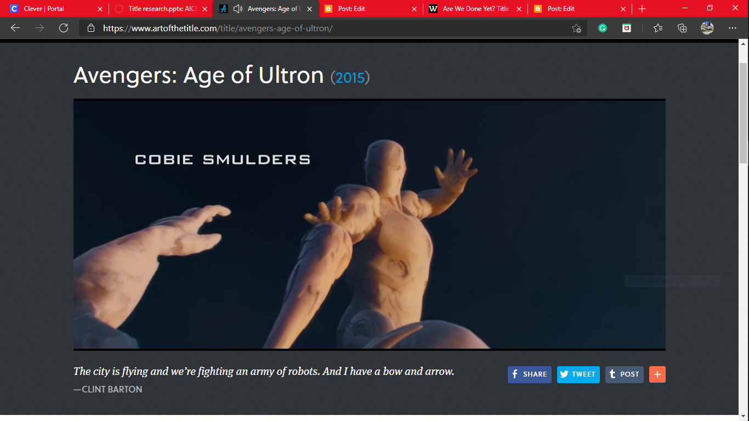Viewport: 749px width, 421px height.
Task: Open the Collections panel
Action: pos(682,28)
